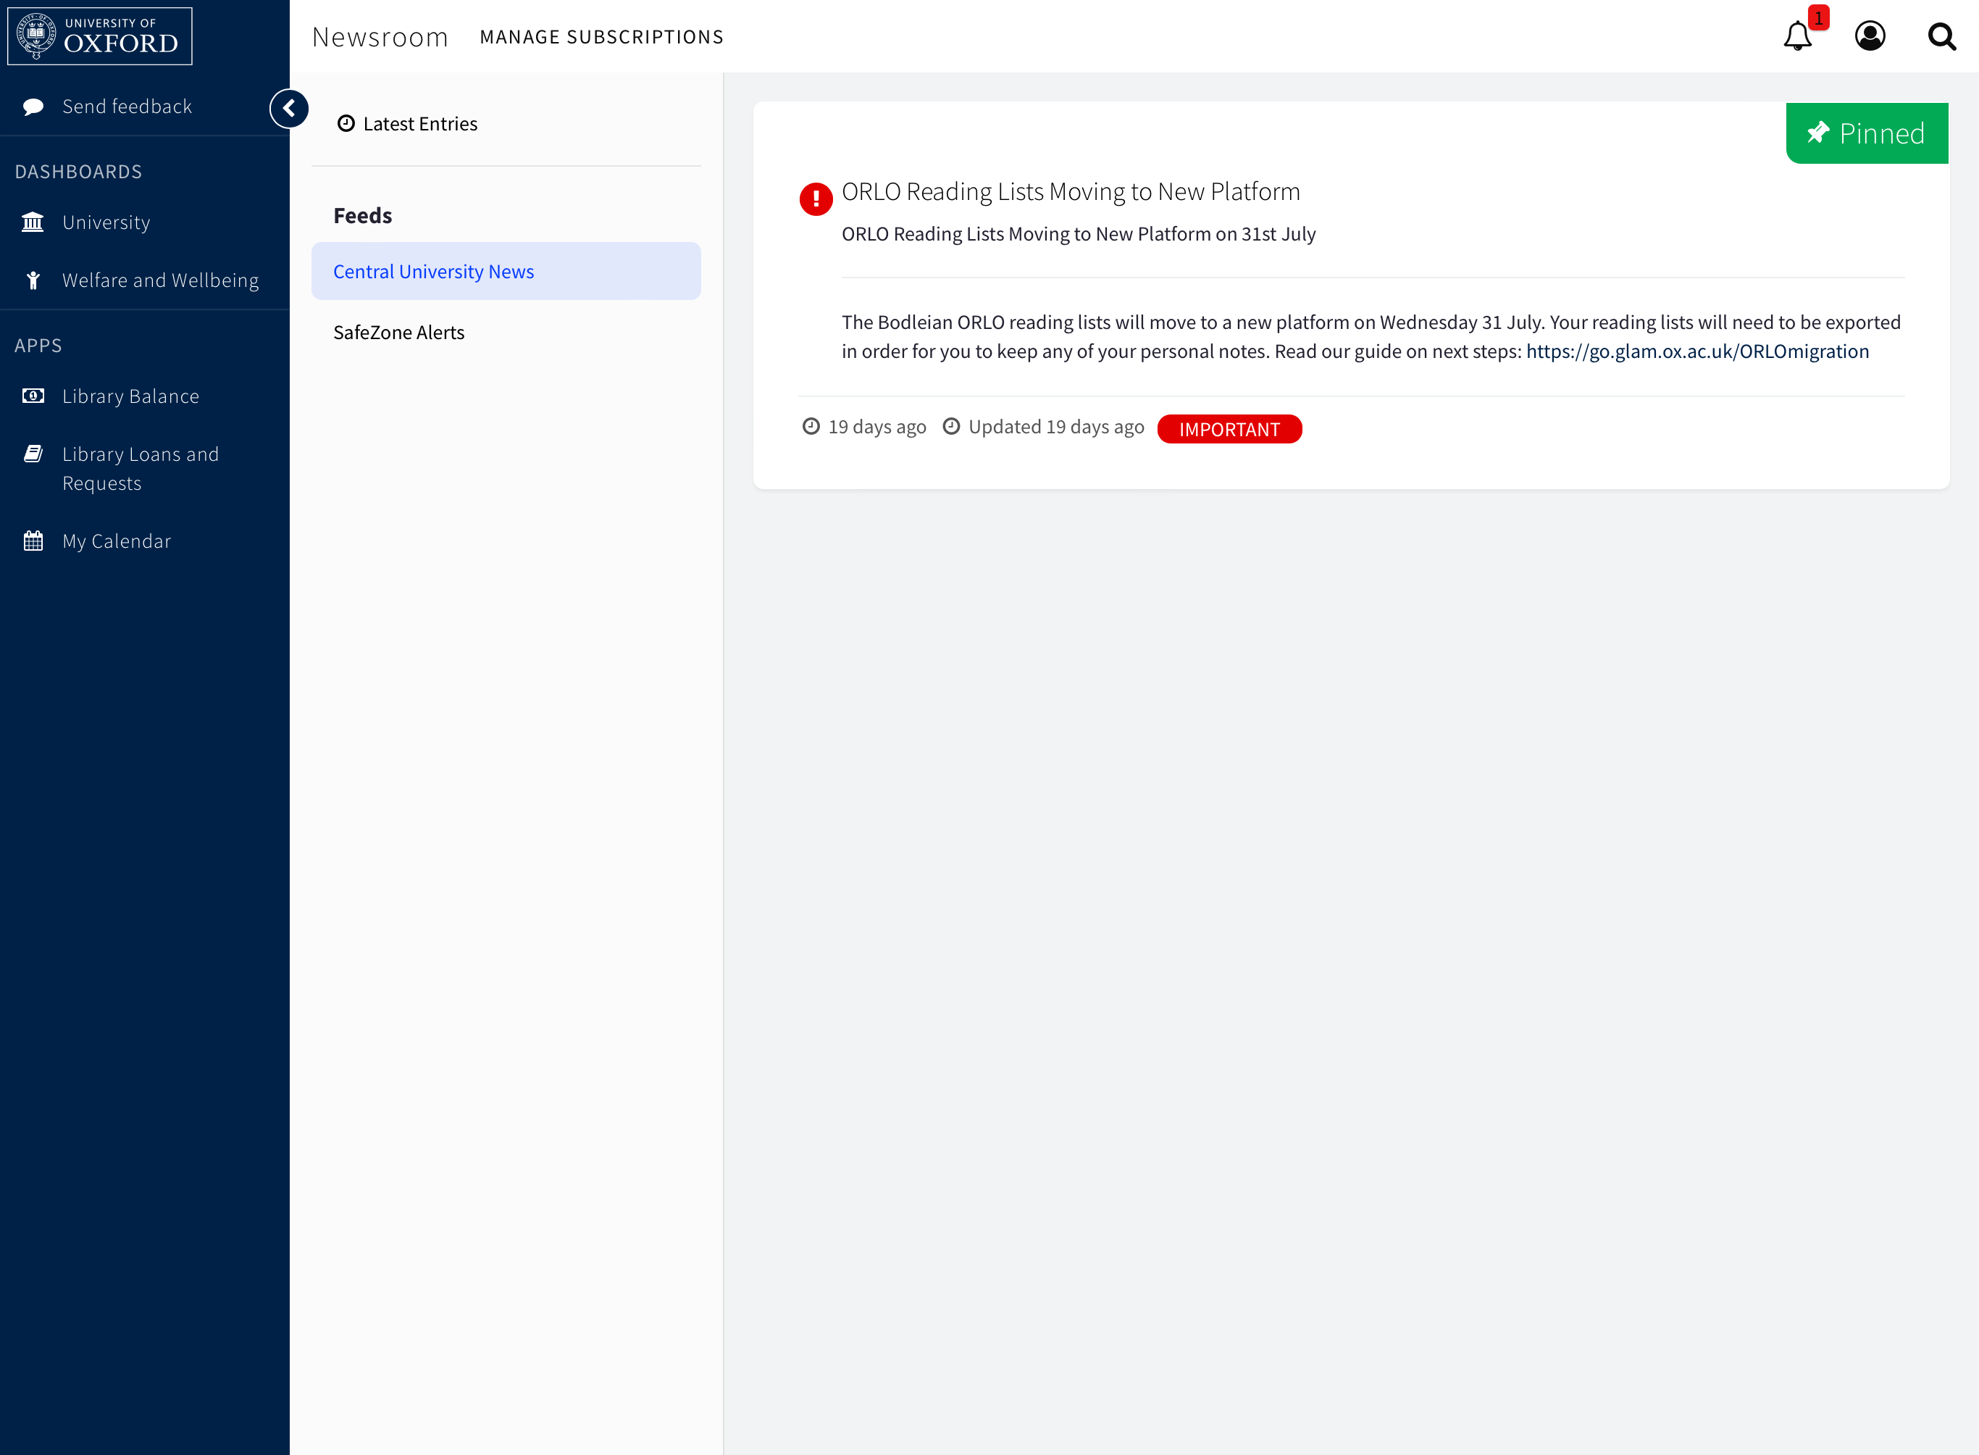1979x1455 pixels.
Task: Open the notification bell with badge
Action: [1796, 36]
